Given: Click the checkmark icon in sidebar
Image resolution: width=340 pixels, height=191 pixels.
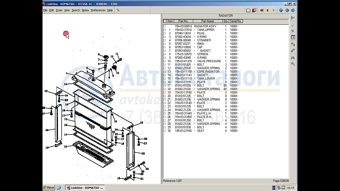Looking at the screenshot, I should click(x=293, y=25).
